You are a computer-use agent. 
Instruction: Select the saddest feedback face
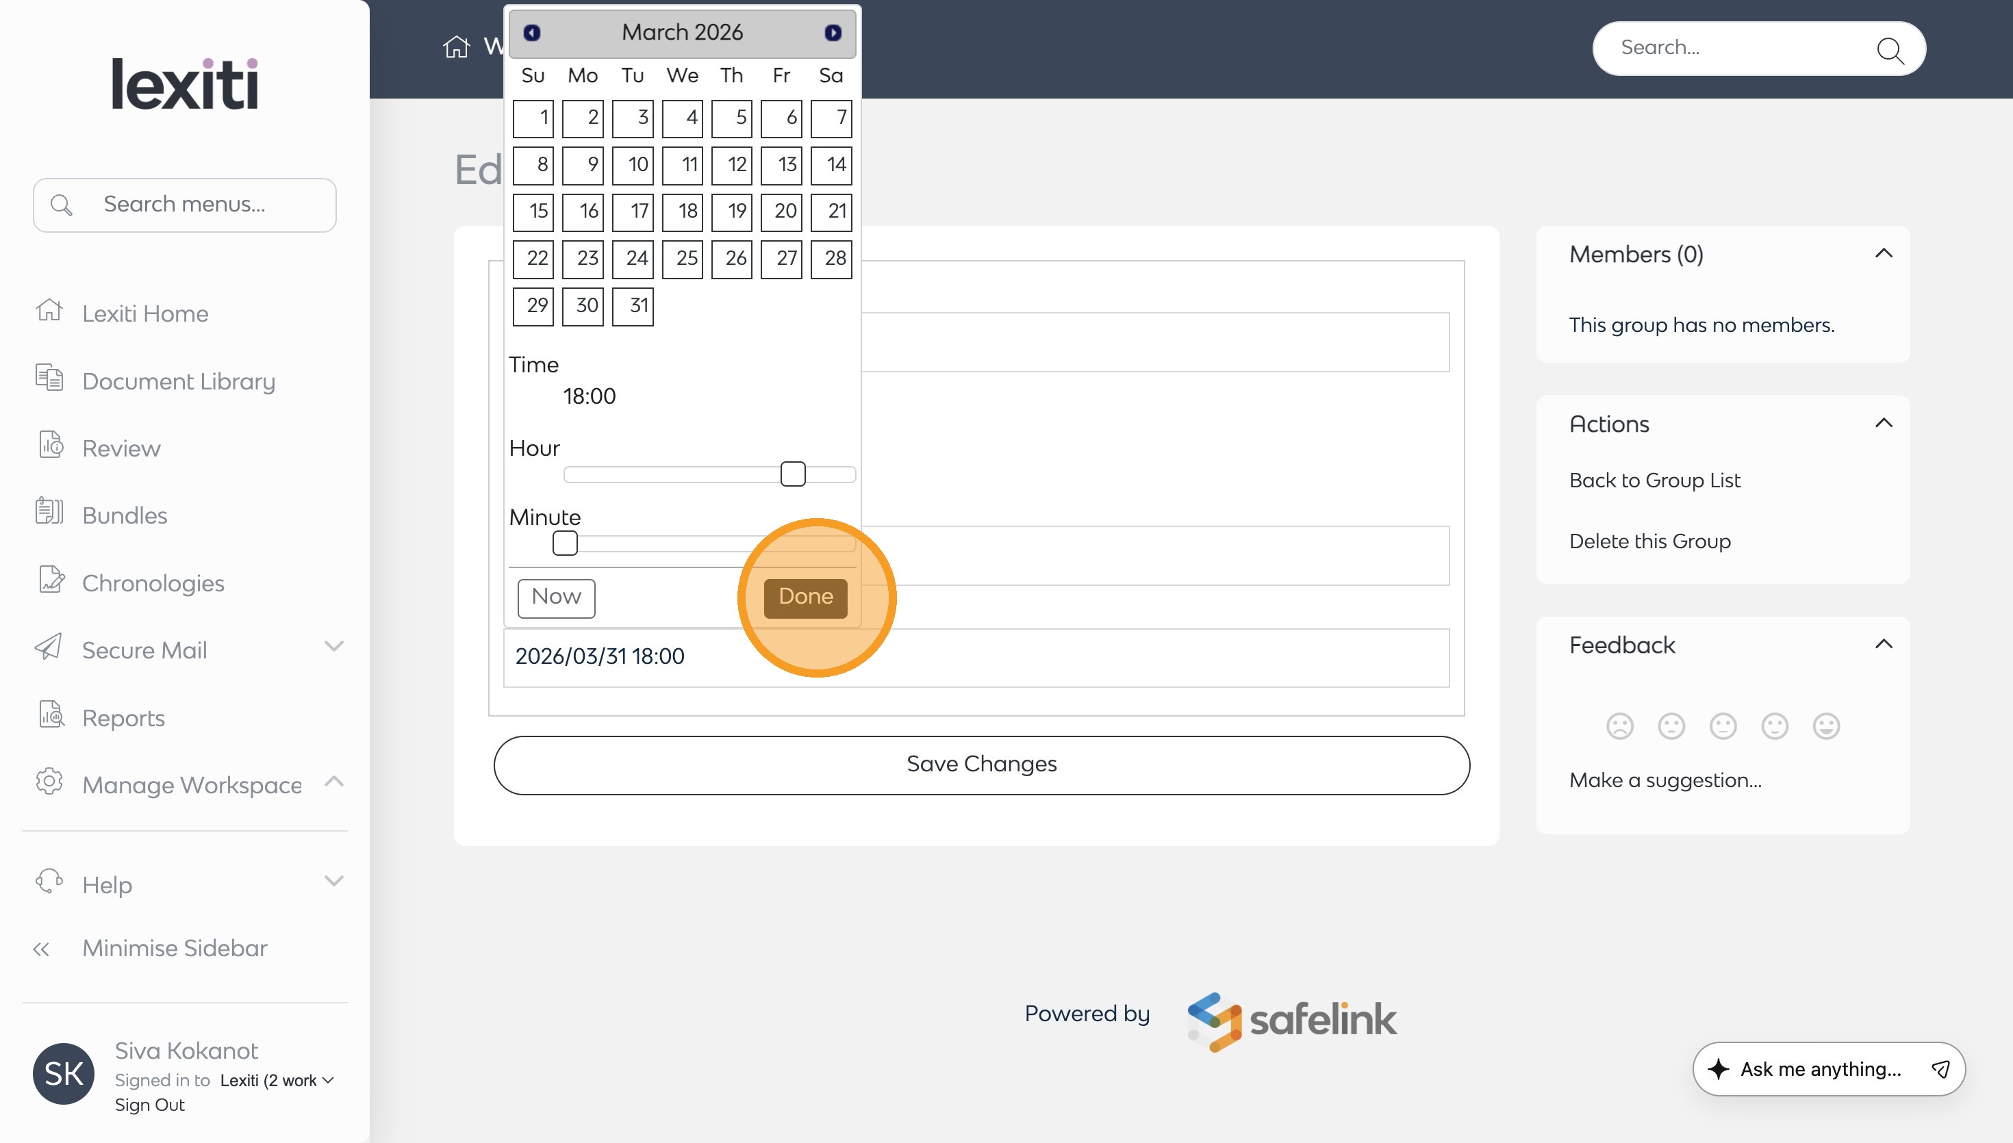coord(1619,726)
